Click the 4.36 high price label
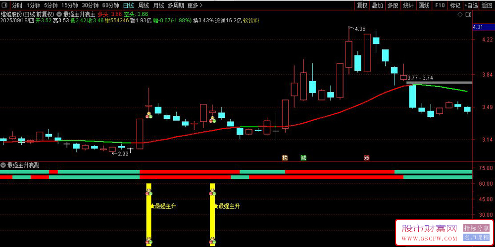The height and width of the screenshot is (247, 495). (360, 29)
